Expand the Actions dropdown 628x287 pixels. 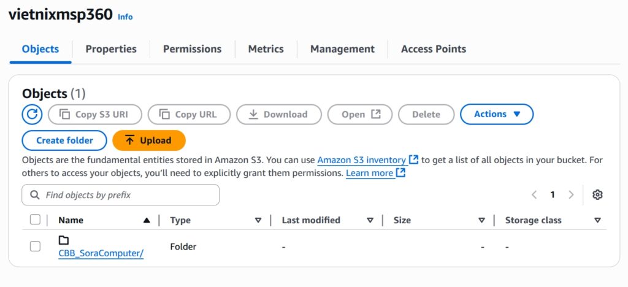click(497, 114)
